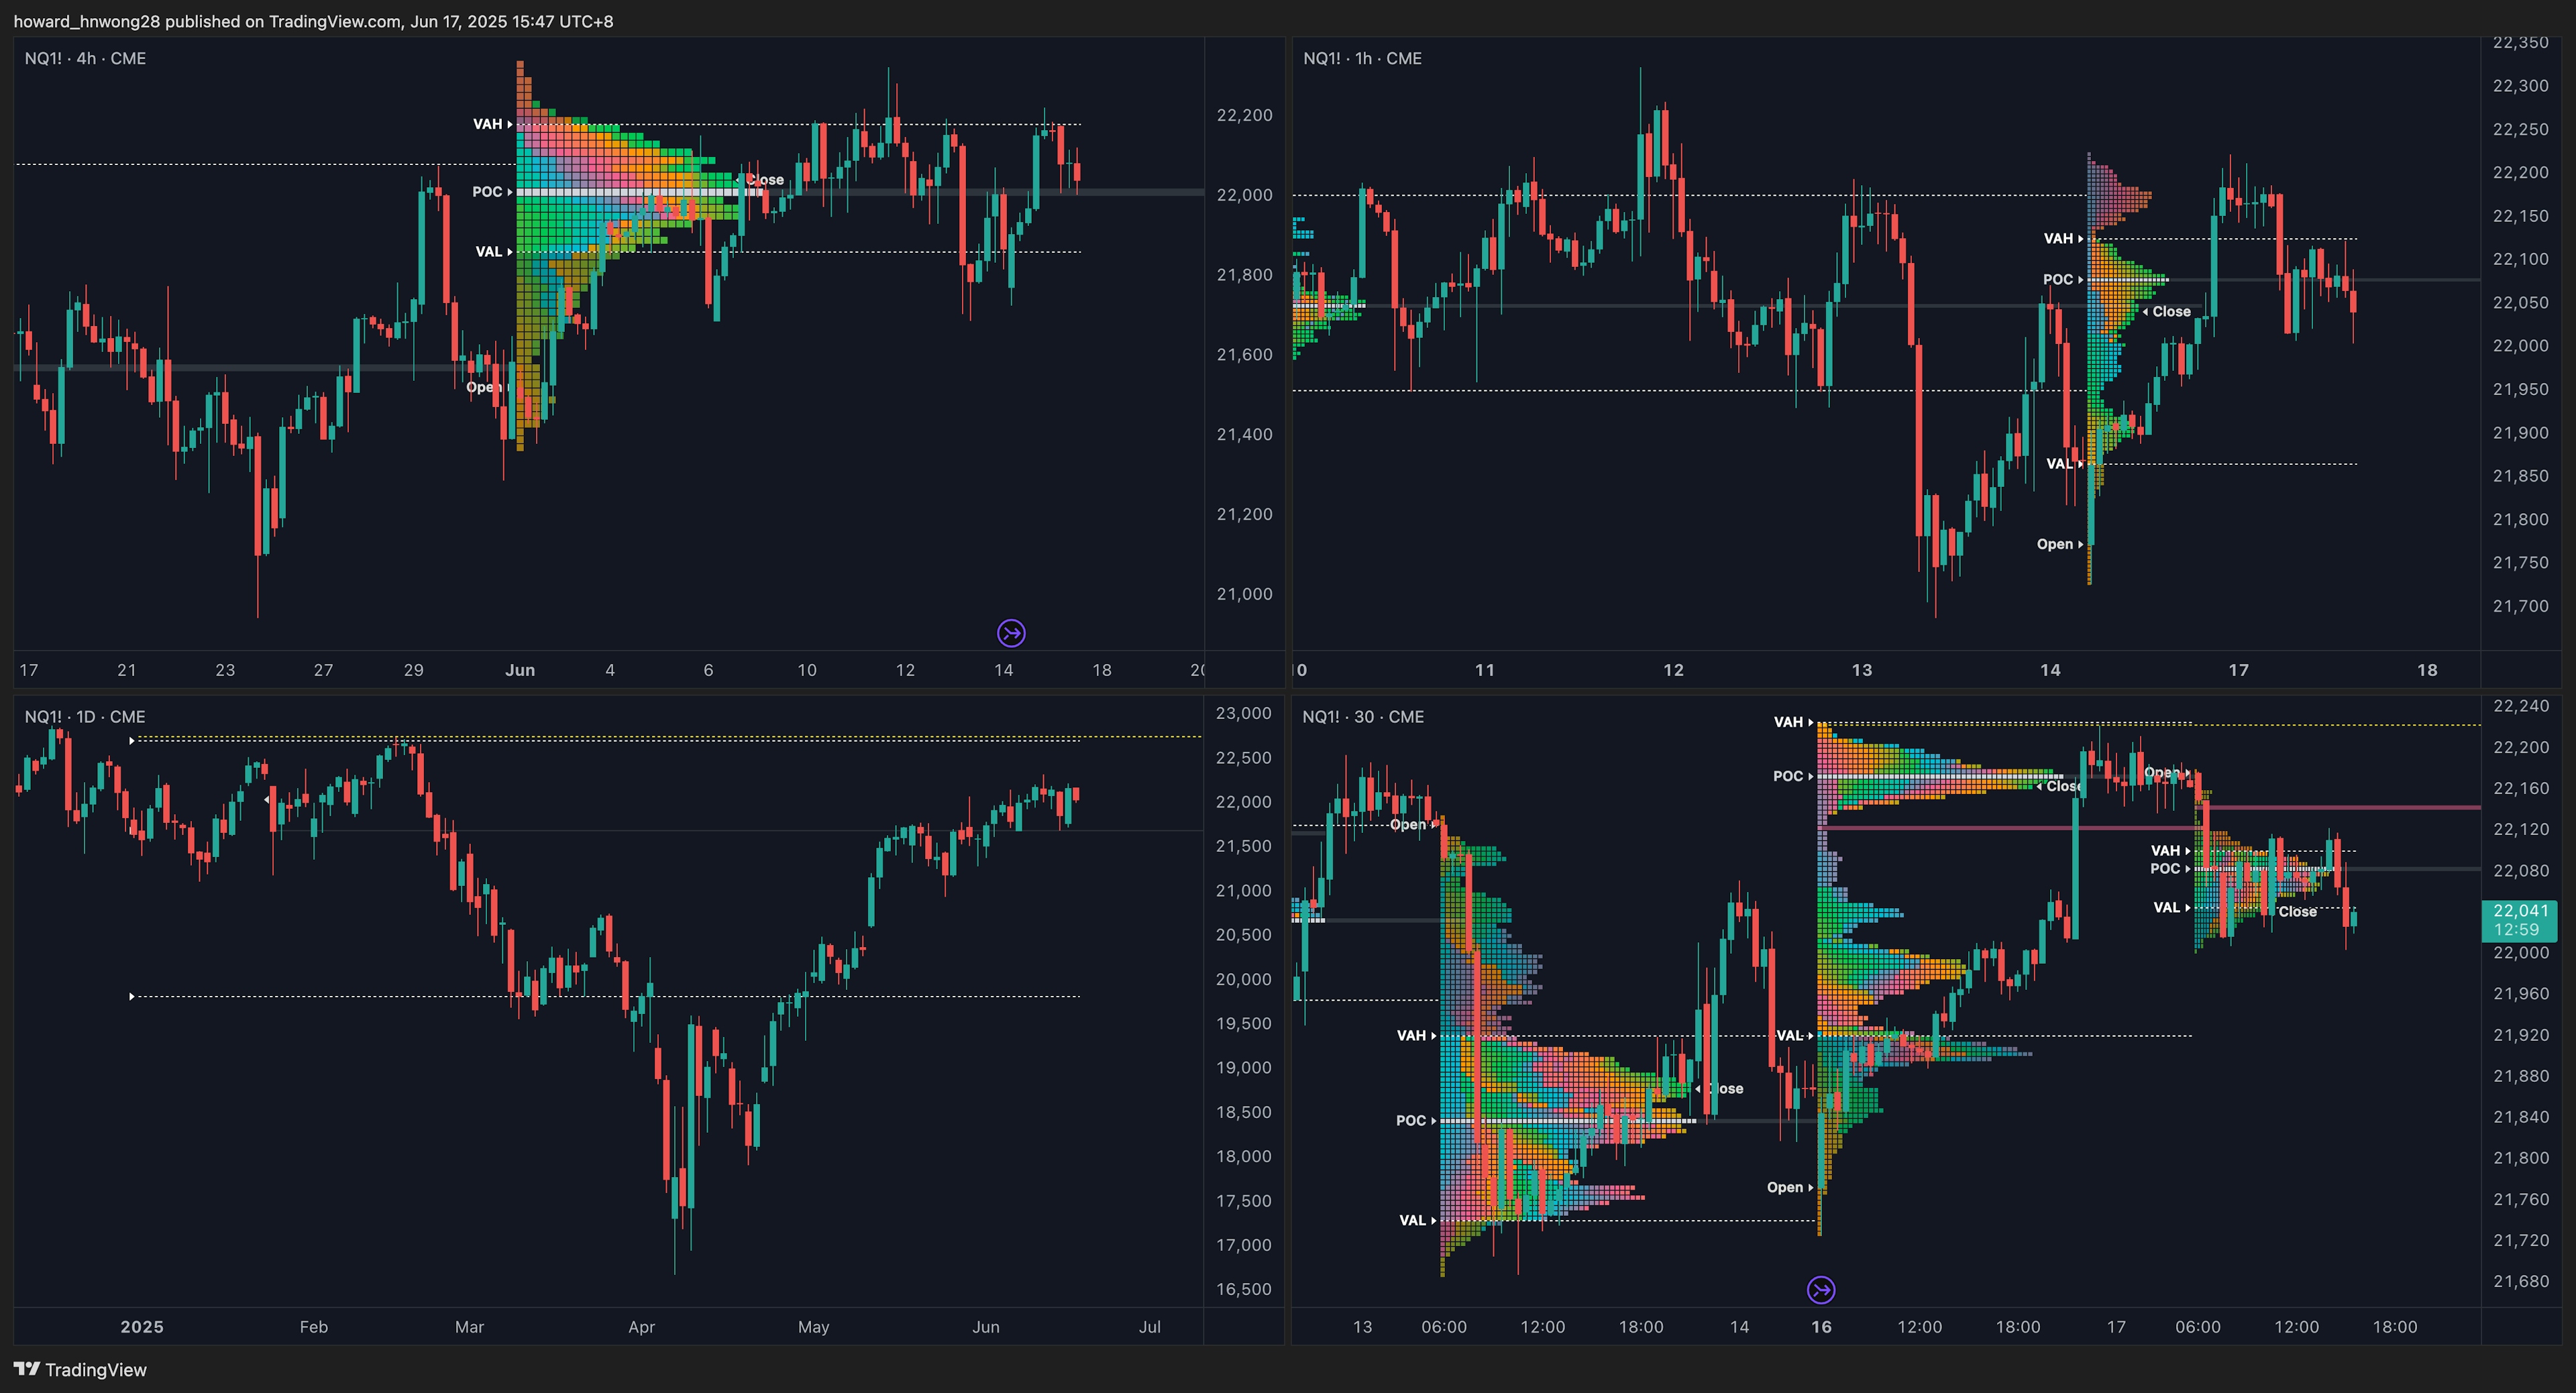Click the VAL label in the 1h chart

(2062, 464)
